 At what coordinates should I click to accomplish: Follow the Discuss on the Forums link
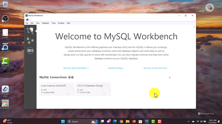(x=156, y=68)
